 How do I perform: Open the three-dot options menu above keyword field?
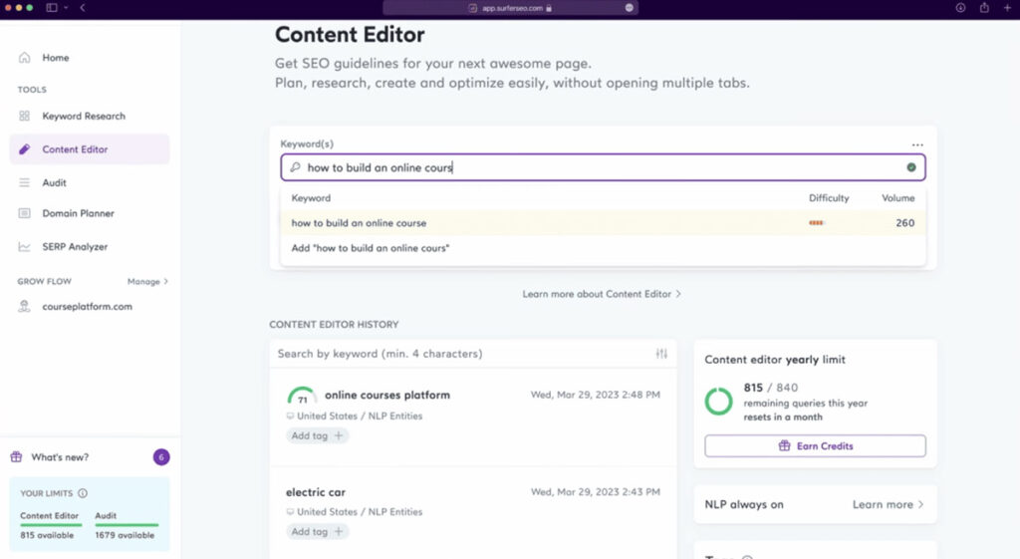point(917,144)
